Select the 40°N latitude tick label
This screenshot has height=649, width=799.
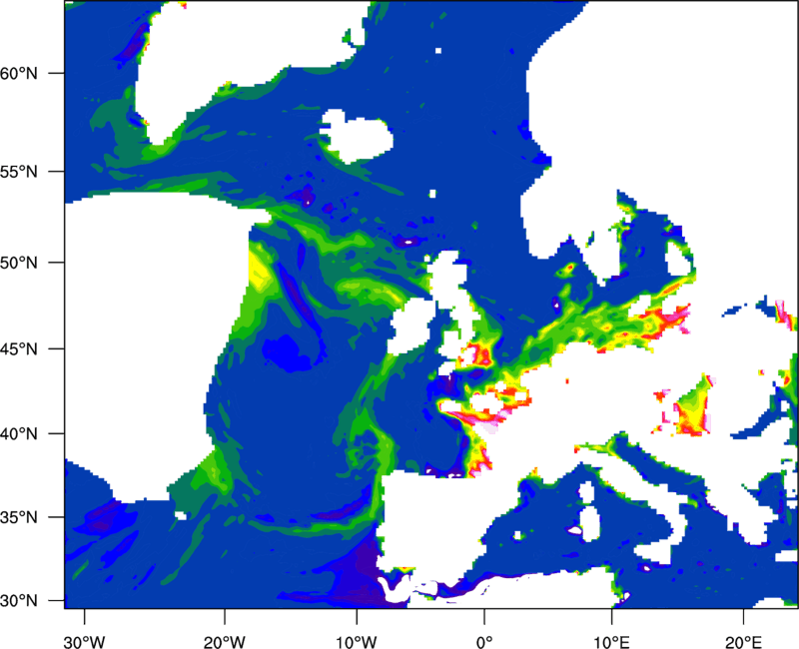(x=41, y=434)
